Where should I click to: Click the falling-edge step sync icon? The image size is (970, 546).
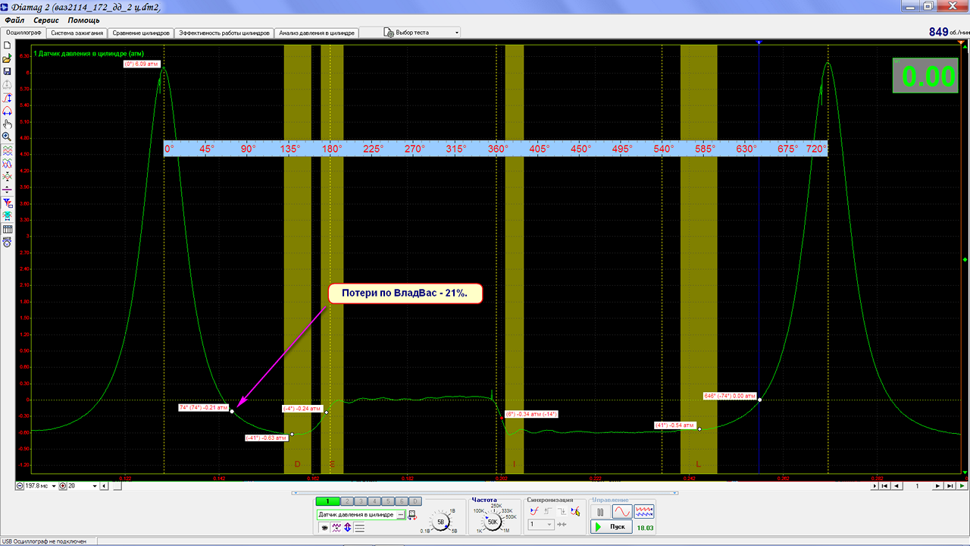[x=562, y=511]
